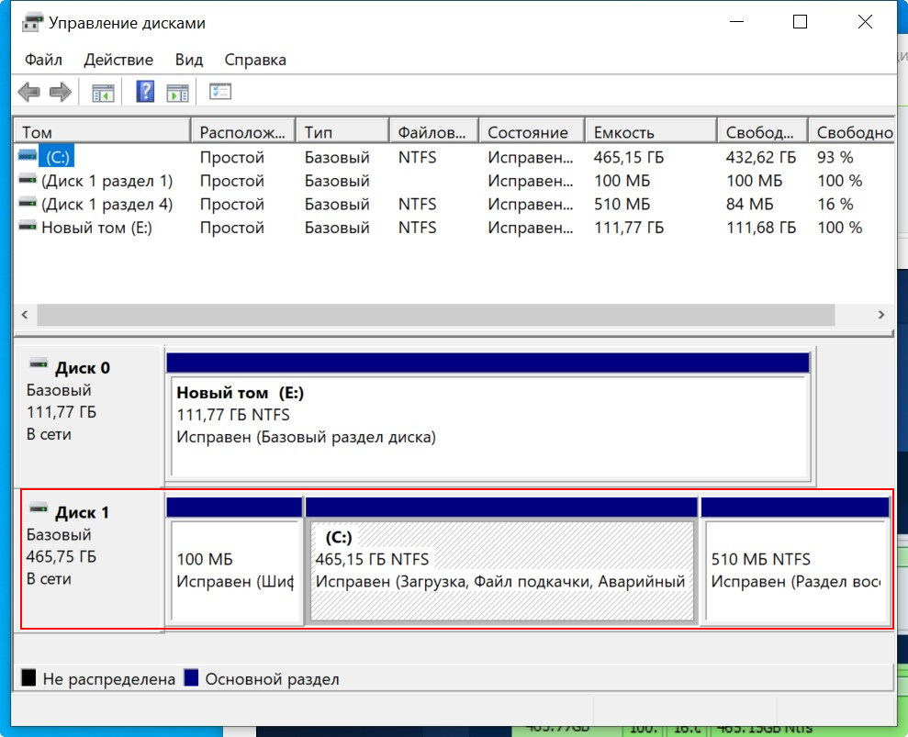This screenshot has width=908, height=737.
Task: Toggle the console tree pane toolbar icon
Action: pyautogui.click(x=102, y=92)
